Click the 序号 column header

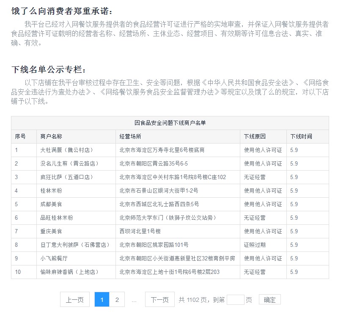pyautogui.click(x=20, y=136)
